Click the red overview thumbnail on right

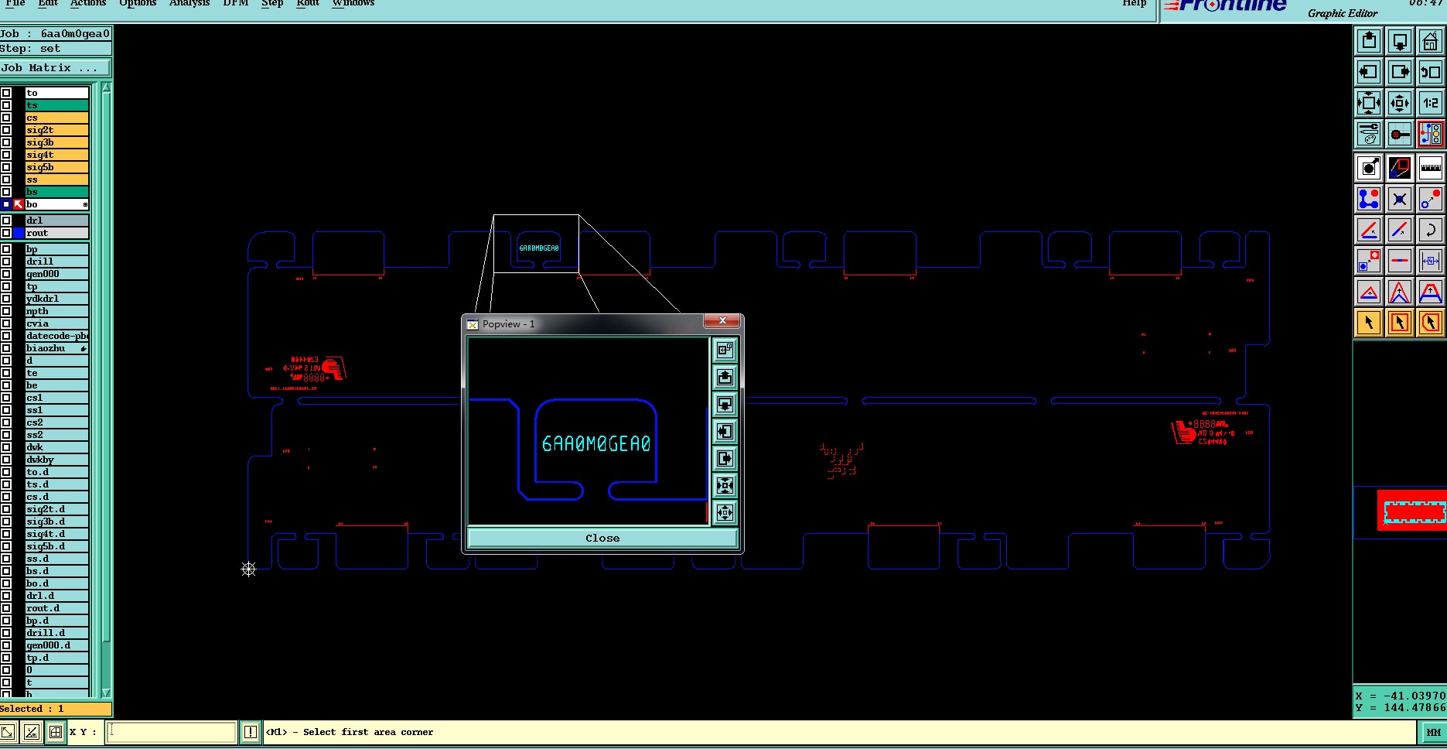(x=1412, y=511)
